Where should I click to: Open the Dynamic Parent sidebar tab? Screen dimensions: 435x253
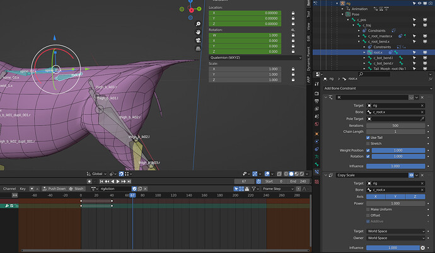click(308, 59)
